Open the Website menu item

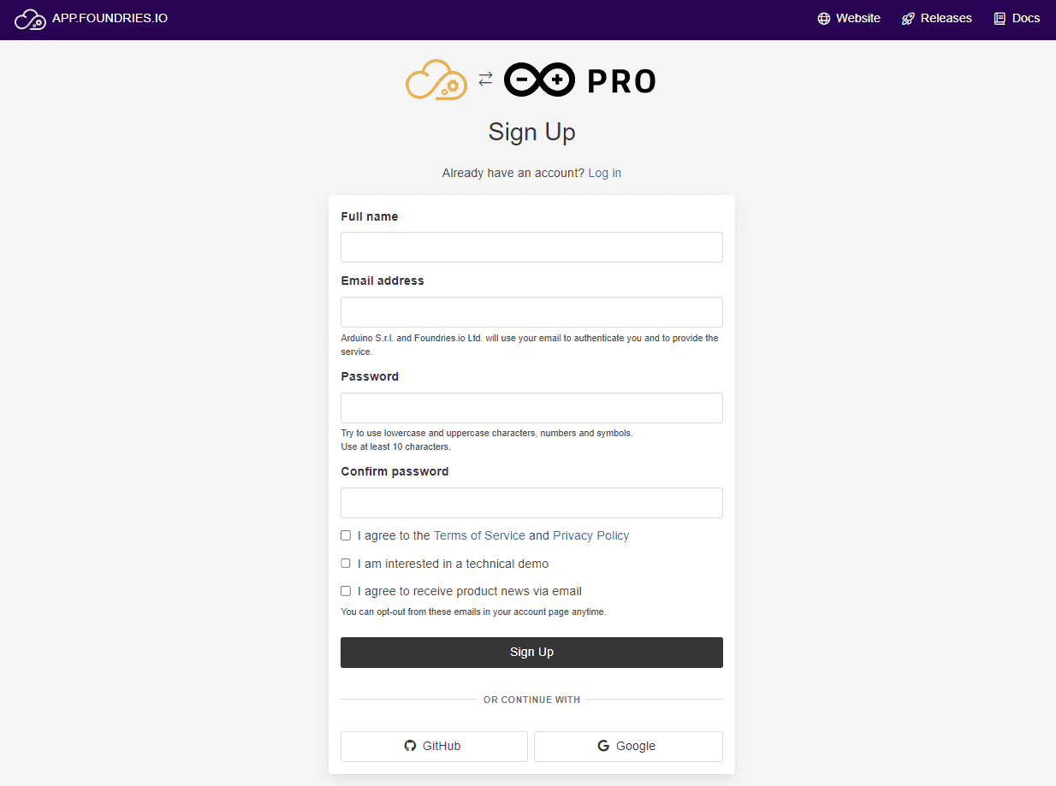click(x=857, y=19)
